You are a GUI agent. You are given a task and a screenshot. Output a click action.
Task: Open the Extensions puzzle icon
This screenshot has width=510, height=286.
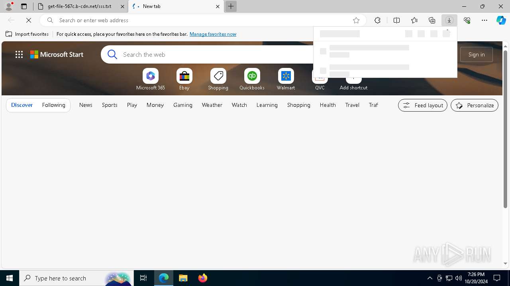pos(377,20)
